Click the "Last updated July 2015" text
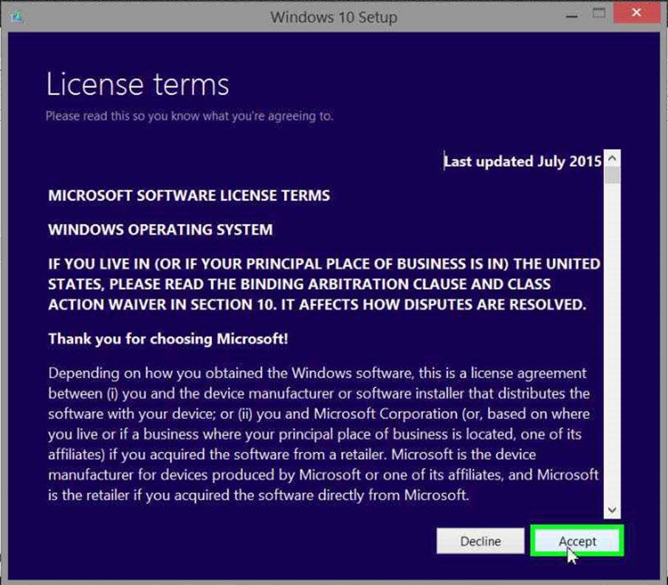 (523, 162)
